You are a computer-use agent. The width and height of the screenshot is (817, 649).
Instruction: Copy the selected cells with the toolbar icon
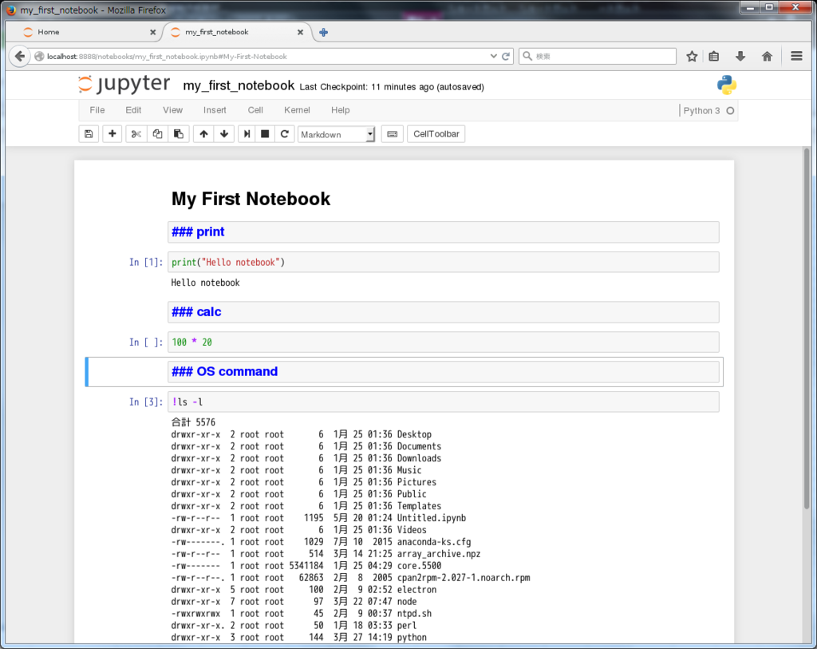[157, 134]
